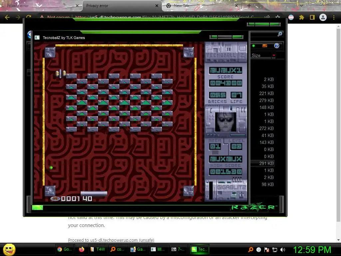Click tray volume speaker icon
This screenshot has height=256, width=341.
282,250
